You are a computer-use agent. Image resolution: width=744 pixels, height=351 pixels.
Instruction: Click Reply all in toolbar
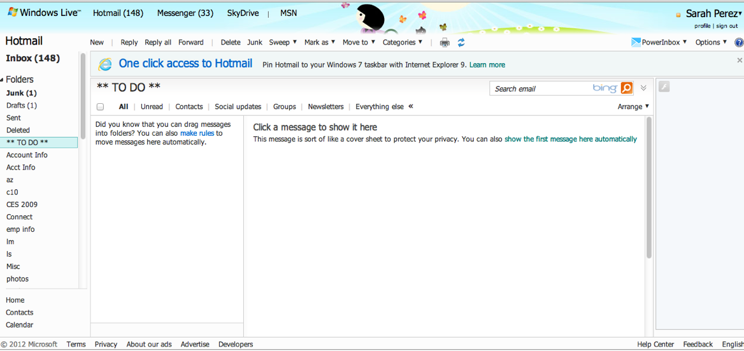point(158,42)
